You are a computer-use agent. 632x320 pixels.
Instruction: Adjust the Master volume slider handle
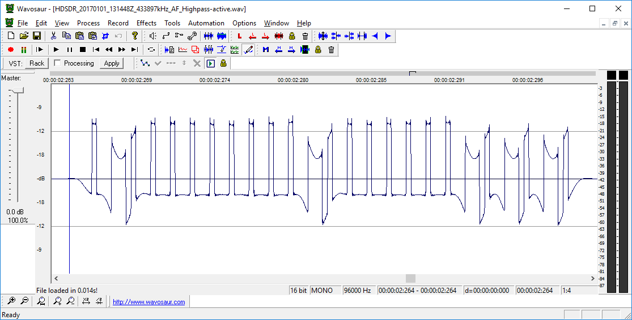coord(17,90)
